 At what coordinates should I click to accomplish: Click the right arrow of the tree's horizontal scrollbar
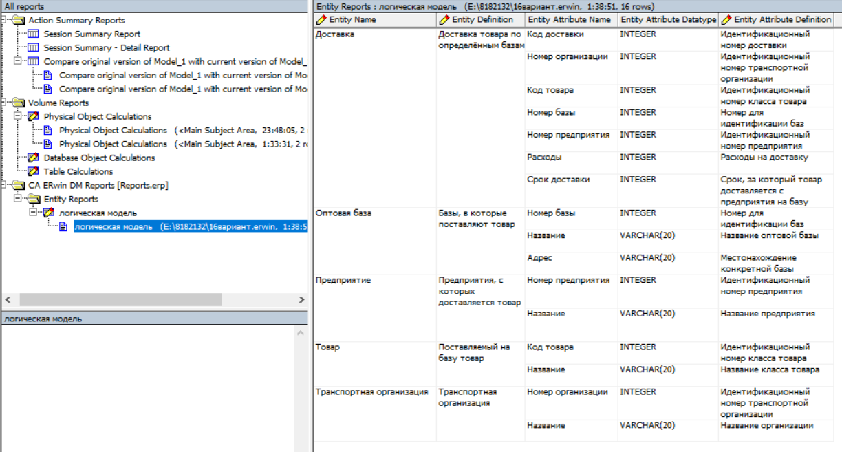(301, 300)
